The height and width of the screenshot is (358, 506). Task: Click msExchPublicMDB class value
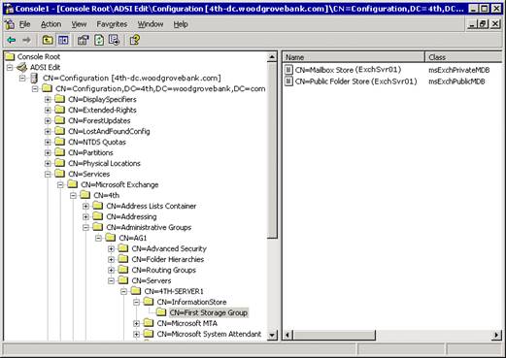tap(456, 81)
